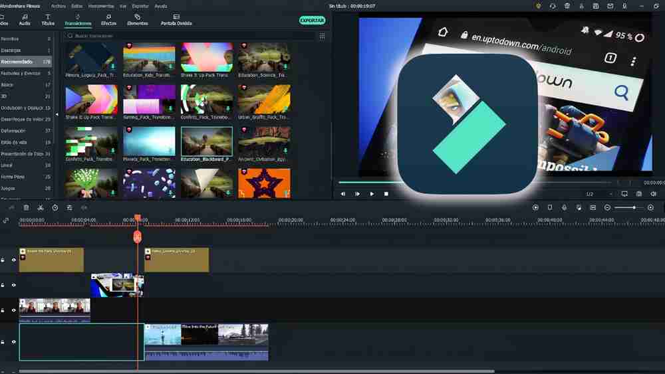Switch the transitions browser to grid view icon
Image resolution: width=665 pixels, height=374 pixels.
[322, 36]
